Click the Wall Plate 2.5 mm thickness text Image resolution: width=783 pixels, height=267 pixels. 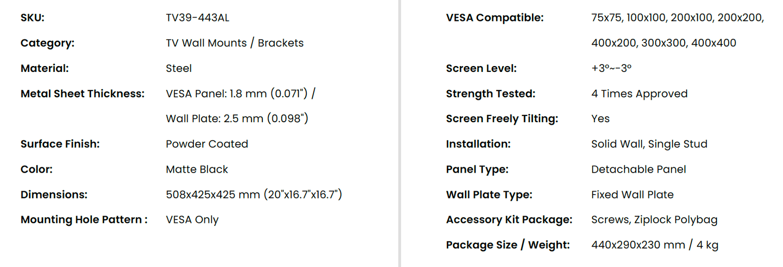click(x=237, y=118)
